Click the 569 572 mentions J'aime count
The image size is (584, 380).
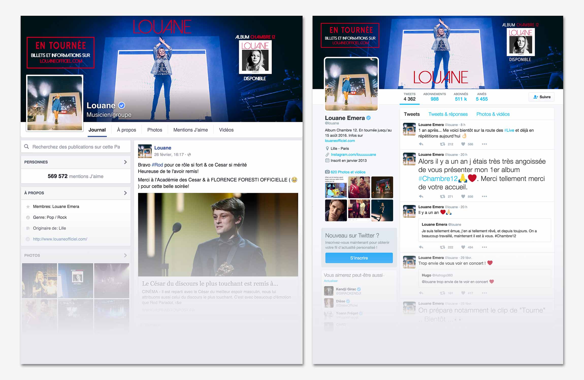click(x=75, y=176)
